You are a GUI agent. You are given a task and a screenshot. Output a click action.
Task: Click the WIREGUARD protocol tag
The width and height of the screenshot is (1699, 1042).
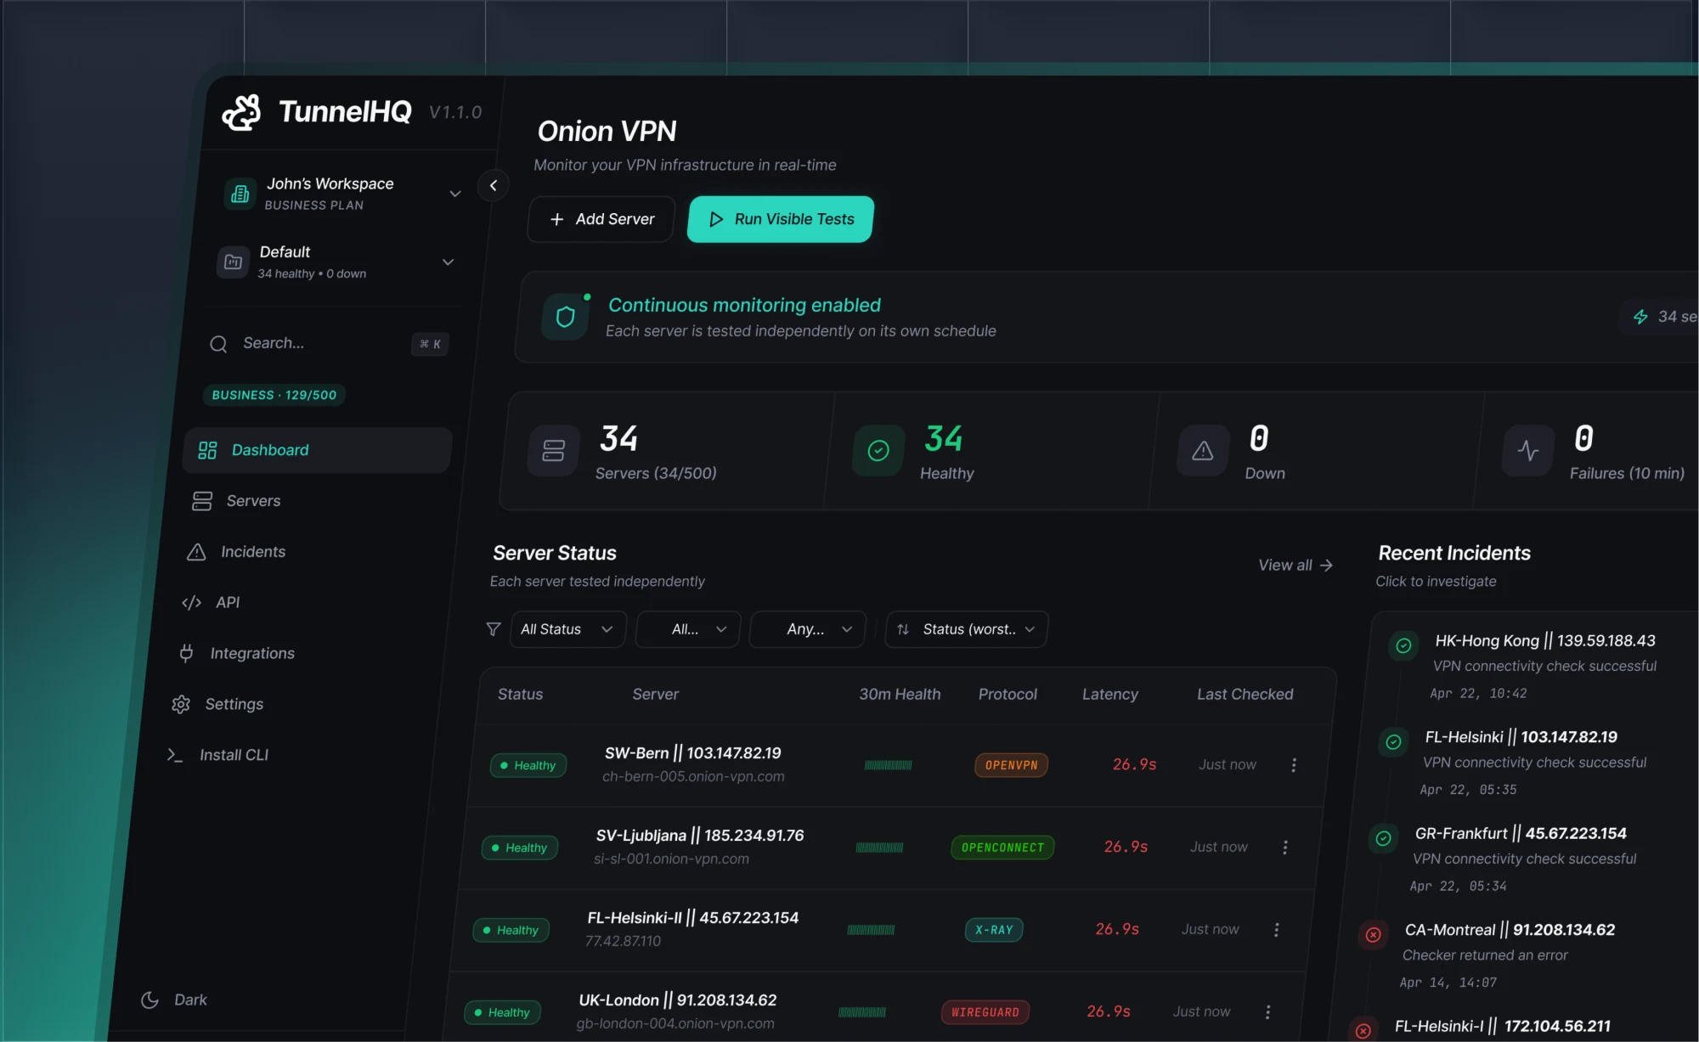[x=985, y=1012]
